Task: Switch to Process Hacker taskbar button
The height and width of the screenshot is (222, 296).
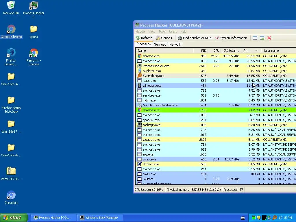Action: pos(53,218)
